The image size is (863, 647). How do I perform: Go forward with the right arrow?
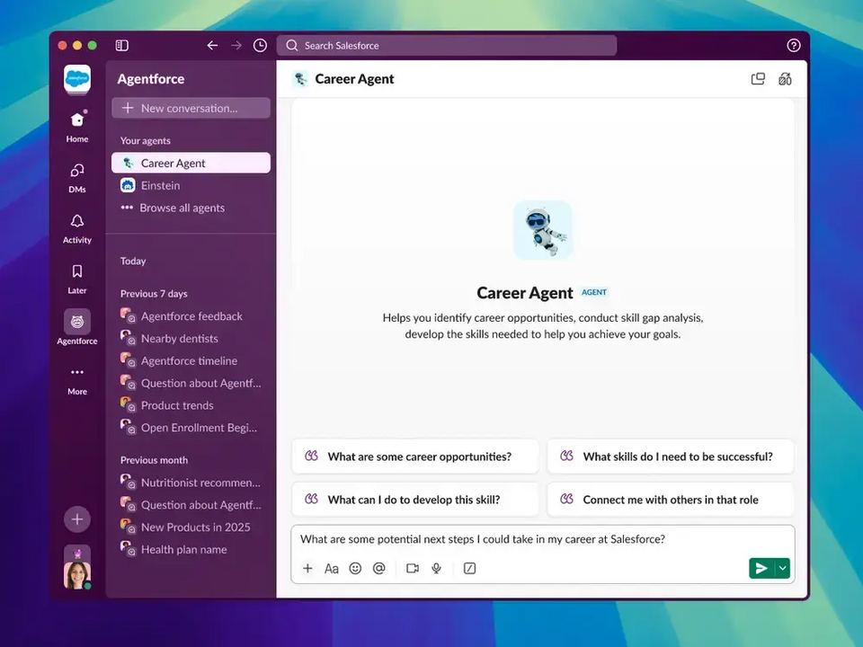coord(236,45)
